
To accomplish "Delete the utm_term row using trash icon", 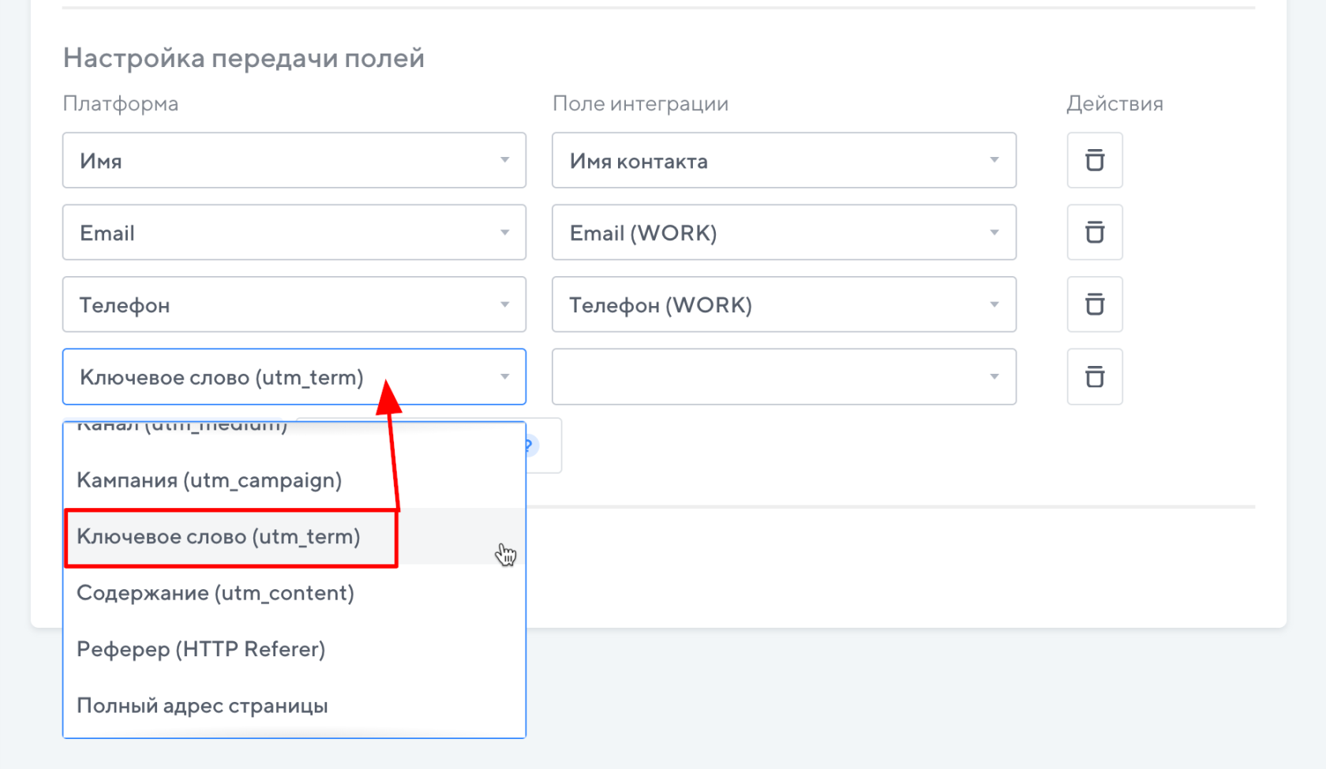I will 1094,377.
